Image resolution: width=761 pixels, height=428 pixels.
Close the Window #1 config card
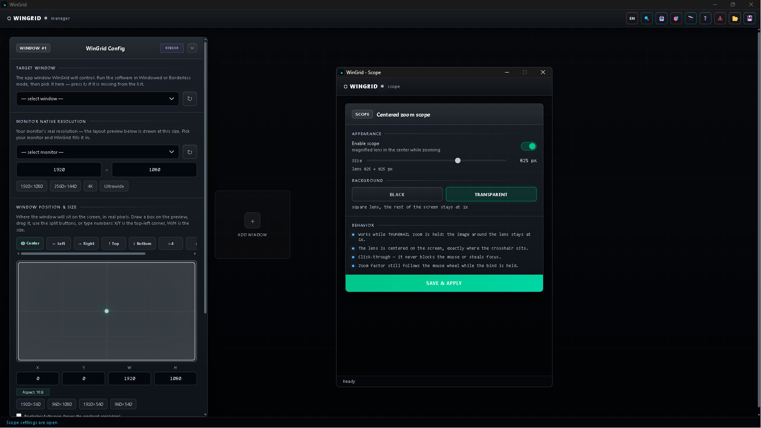pyautogui.click(x=192, y=48)
